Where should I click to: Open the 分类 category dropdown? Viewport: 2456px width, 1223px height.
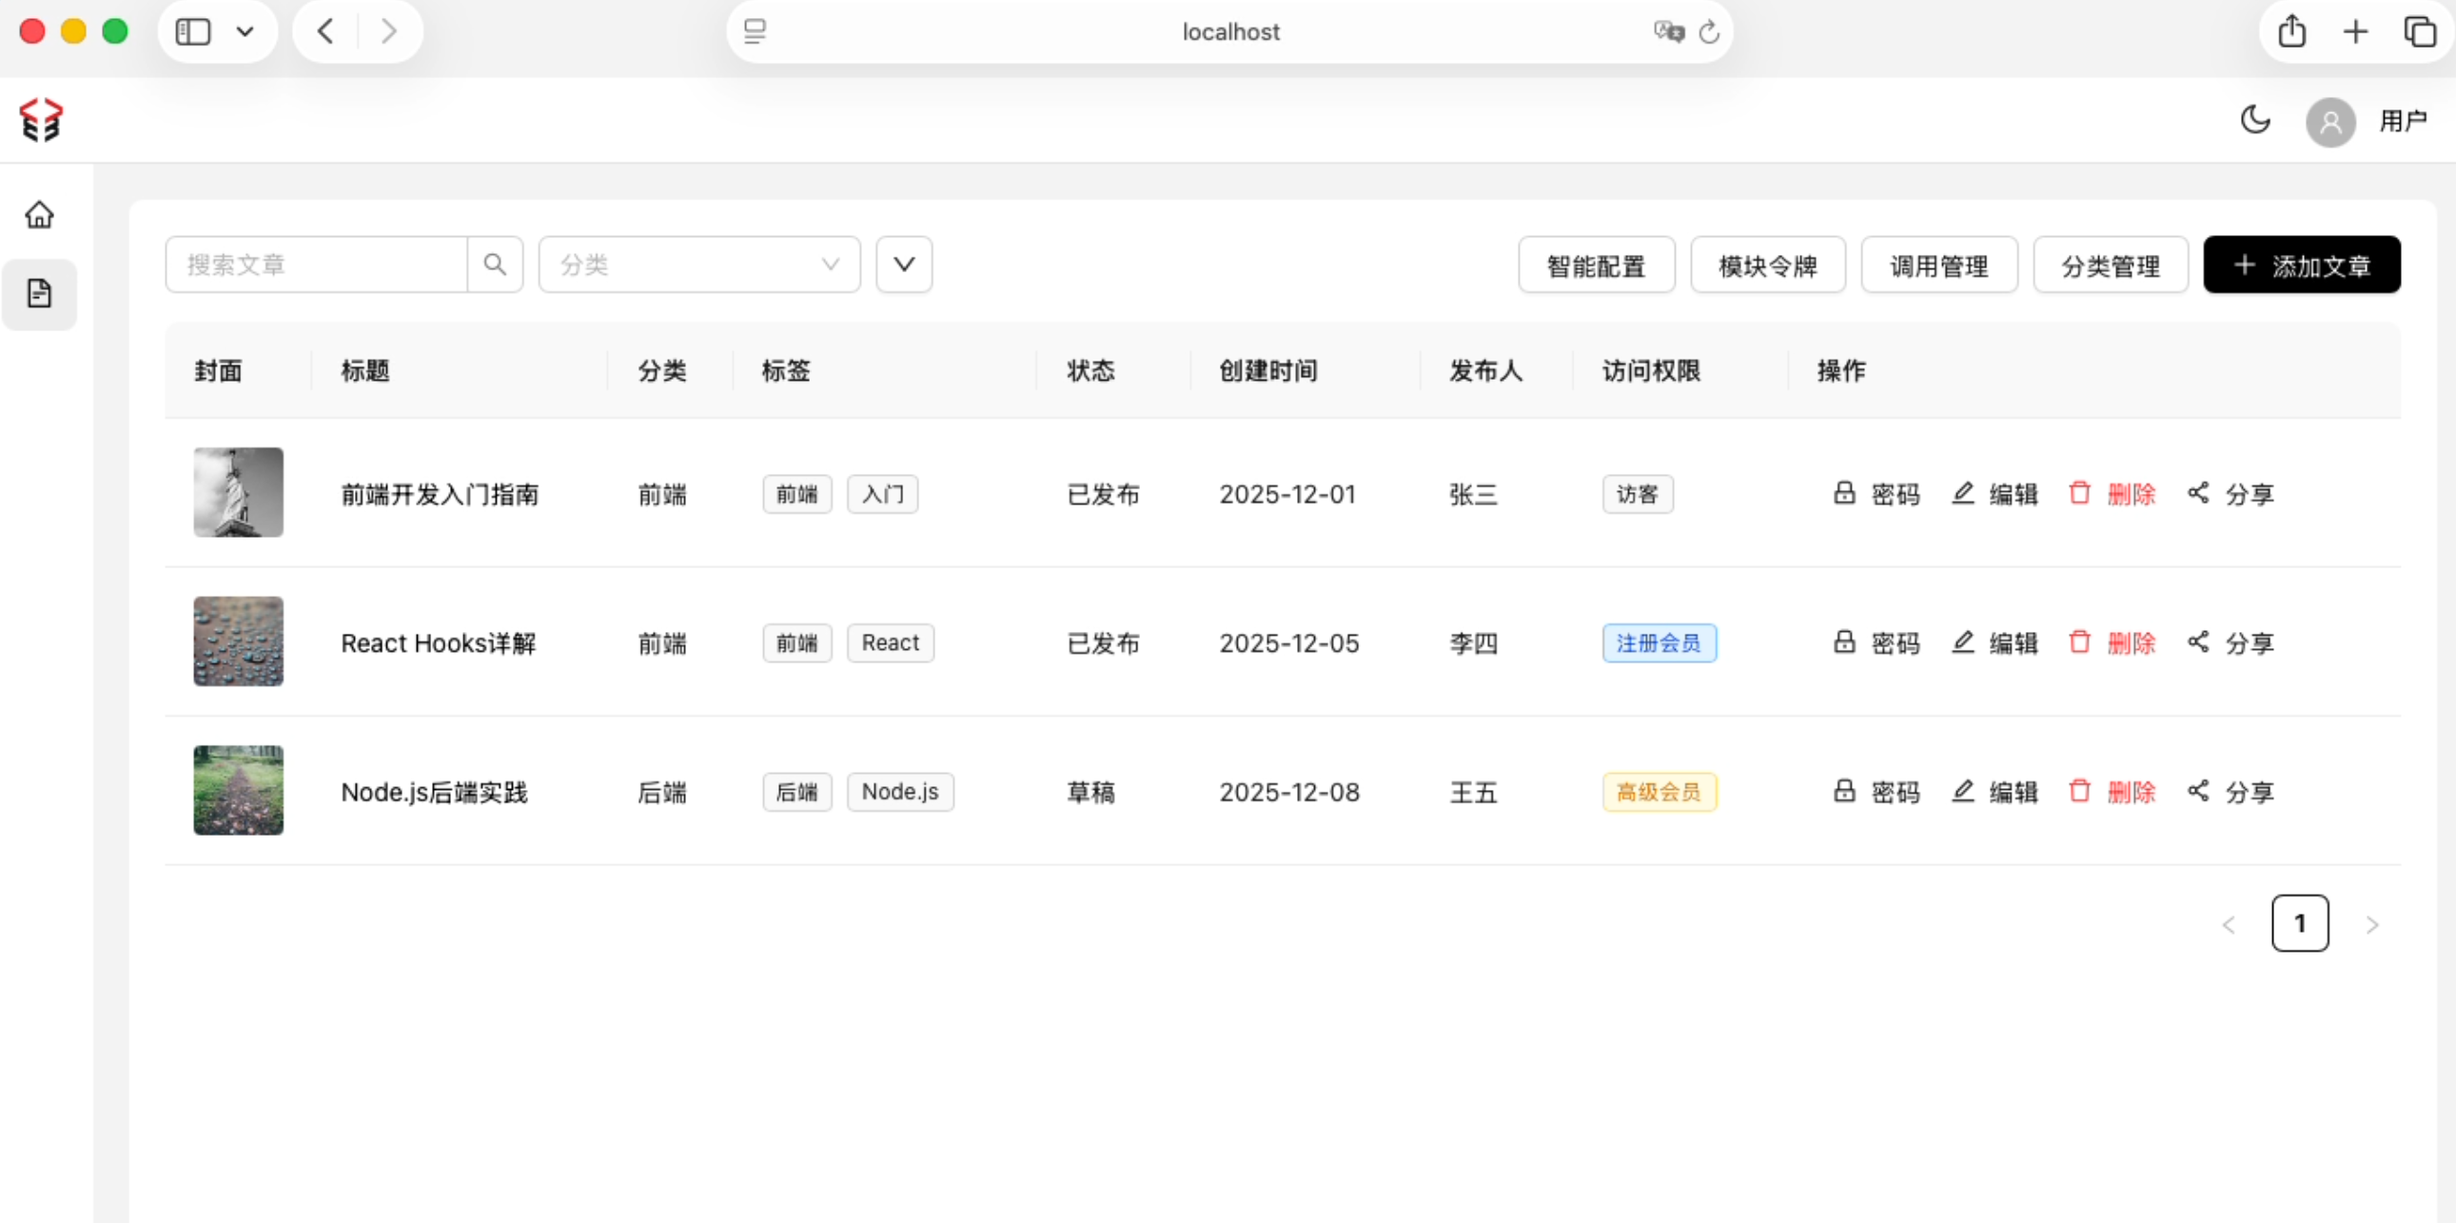tap(698, 264)
